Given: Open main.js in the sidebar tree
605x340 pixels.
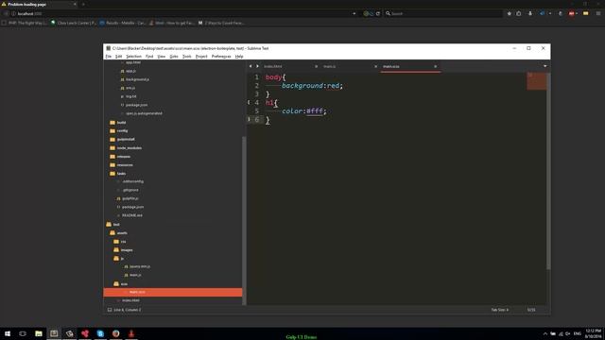Looking at the screenshot, I should (x=135, y=275).
